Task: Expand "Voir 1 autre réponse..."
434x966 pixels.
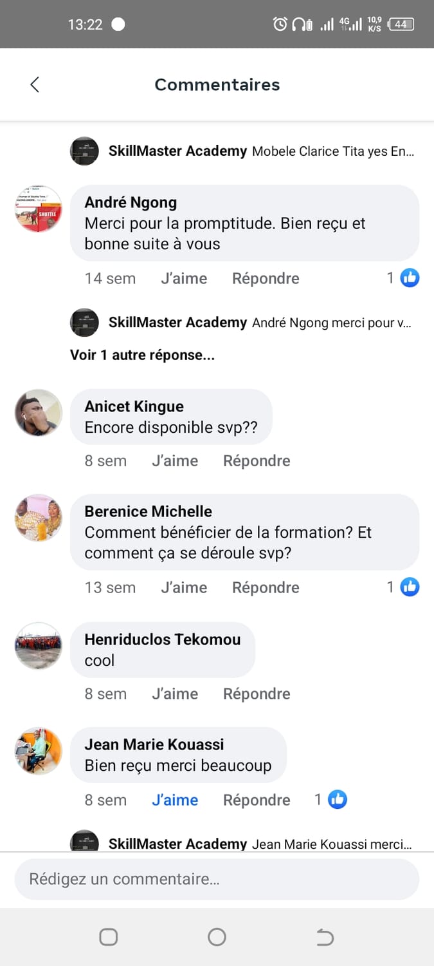Action: point(142,355)
